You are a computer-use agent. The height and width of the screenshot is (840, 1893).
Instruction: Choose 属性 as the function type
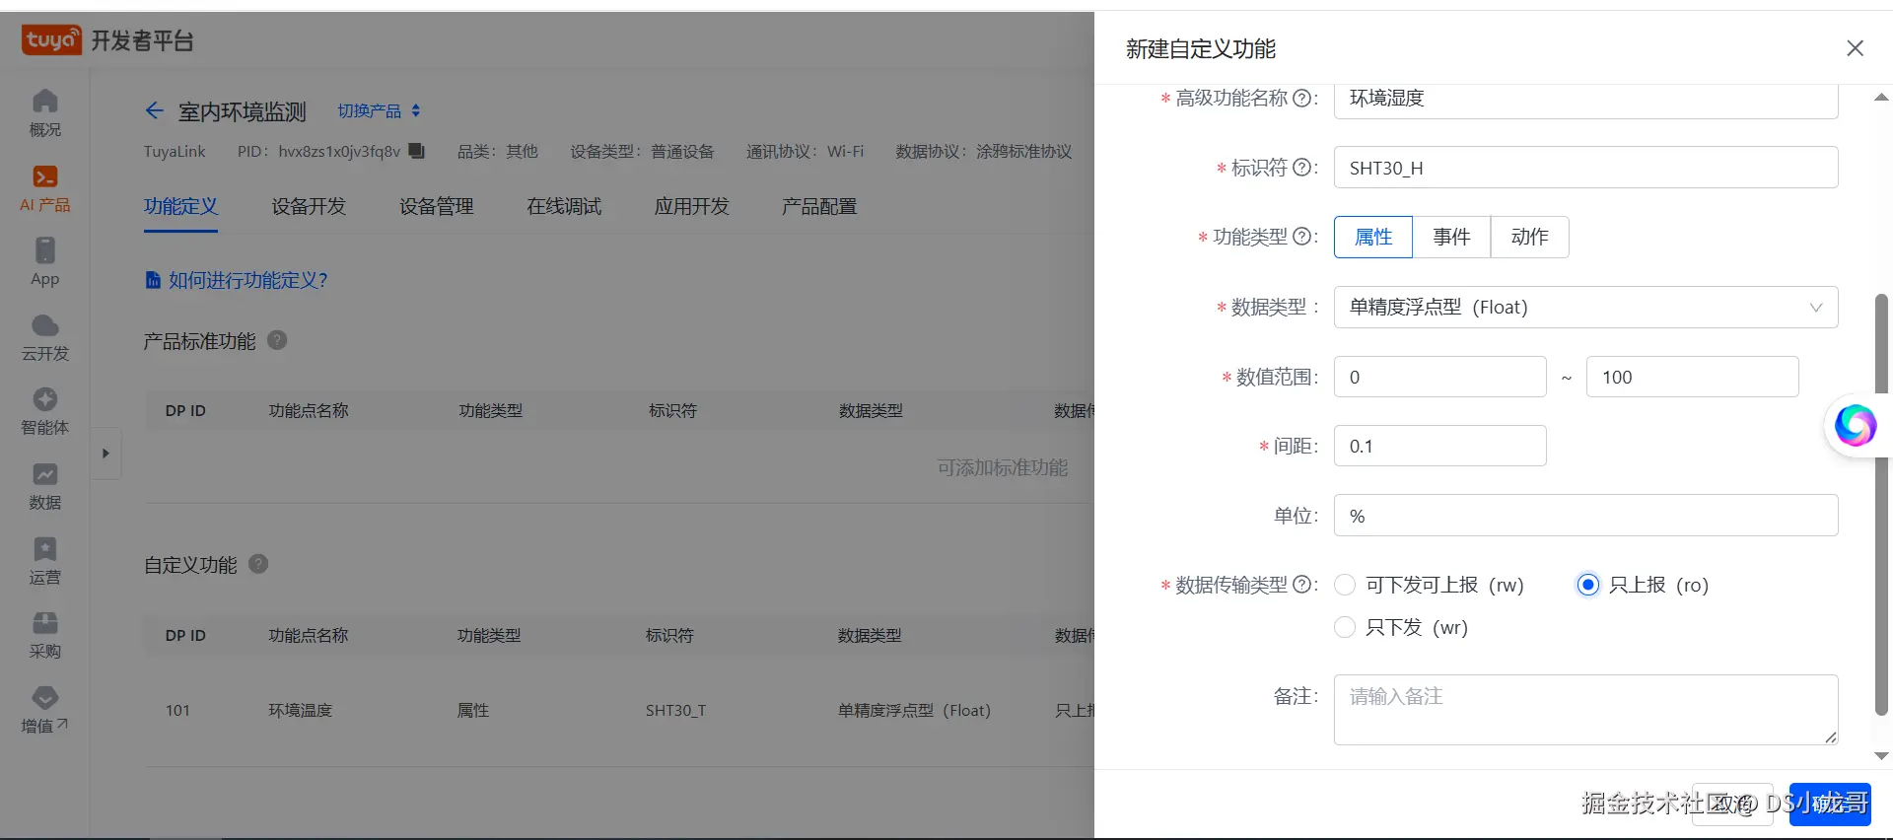[1373, 237]
